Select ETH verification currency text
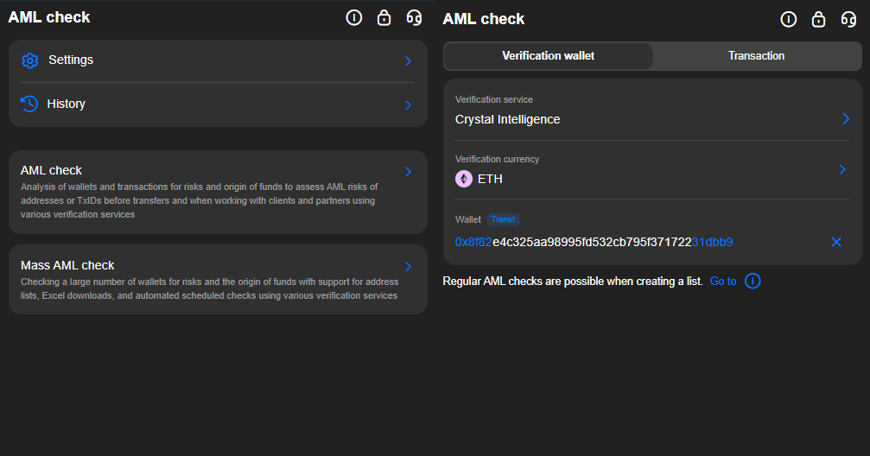This screenshot has width=870, height=456. click(x=490, y=179)
